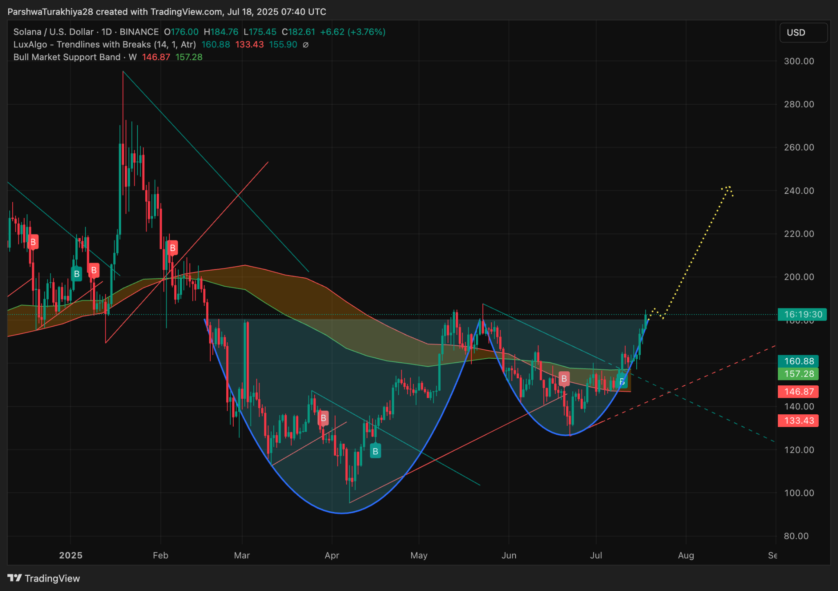
Task: Click the red B marker before April
Action: click(323, 418)
